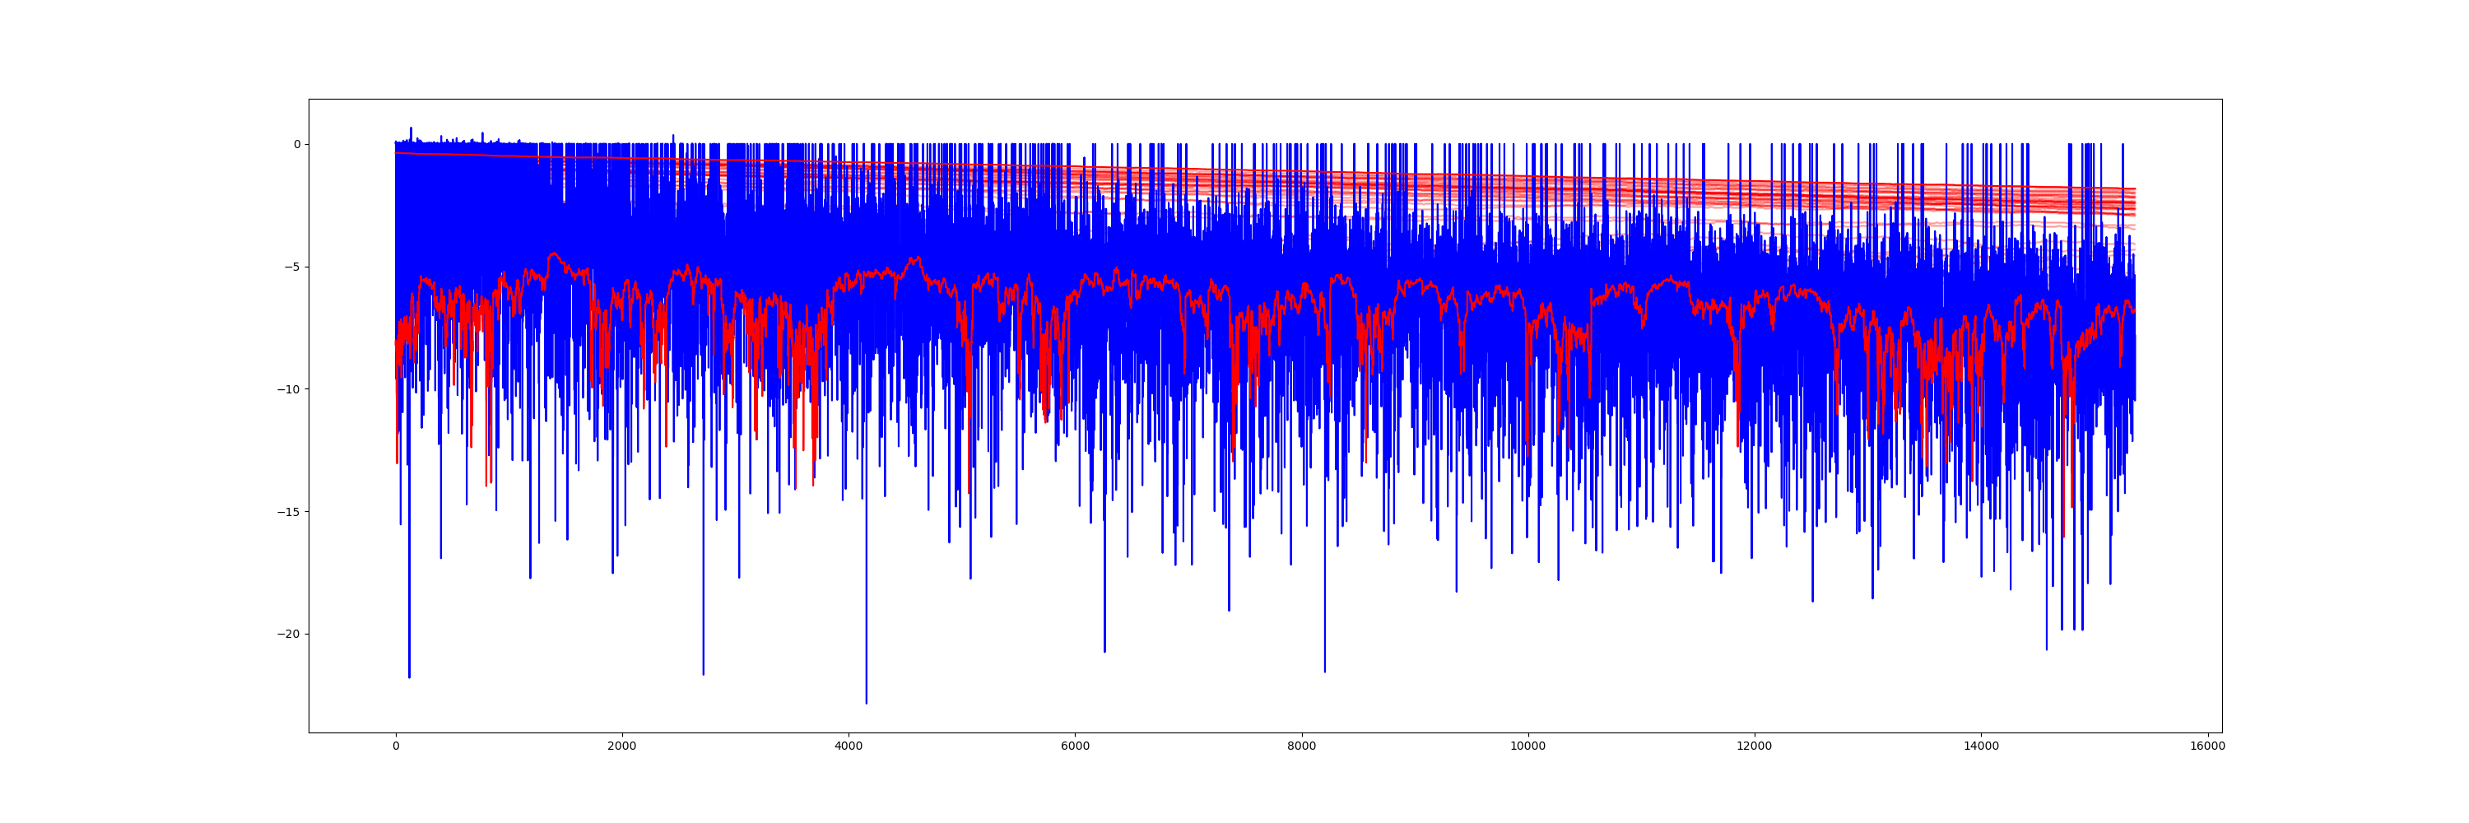Click the y-axis tick label −15
The image size is (2469, 823).
point(287,513)
